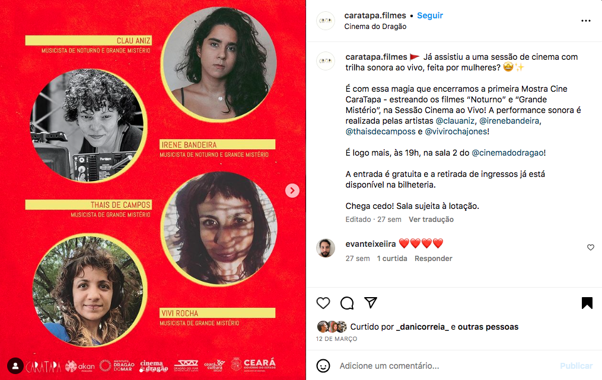This screenshot has width=602, height=380.
Task: Go to the next carousel image arrow
Action: click(x=292, y=191)
